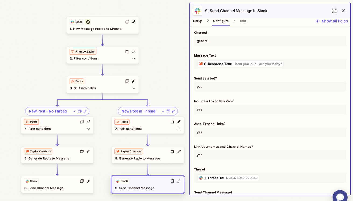This screenshot has width=353, height=201.
Task: Click the panel title 9. Send Channel Message in Slack
Action: point(236,11)
